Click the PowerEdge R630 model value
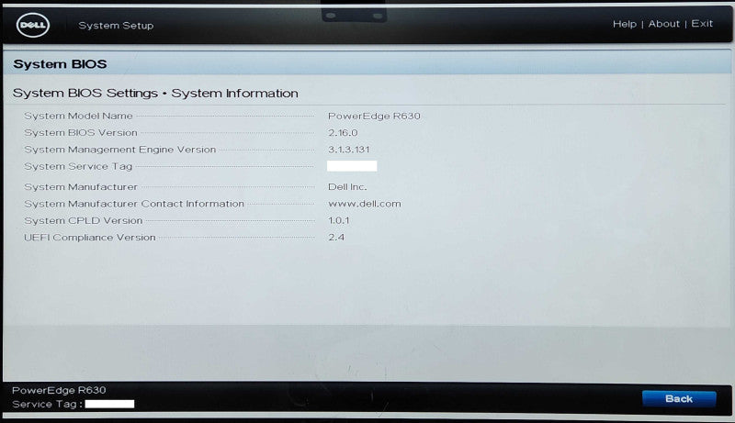 [x=374, y=116]
